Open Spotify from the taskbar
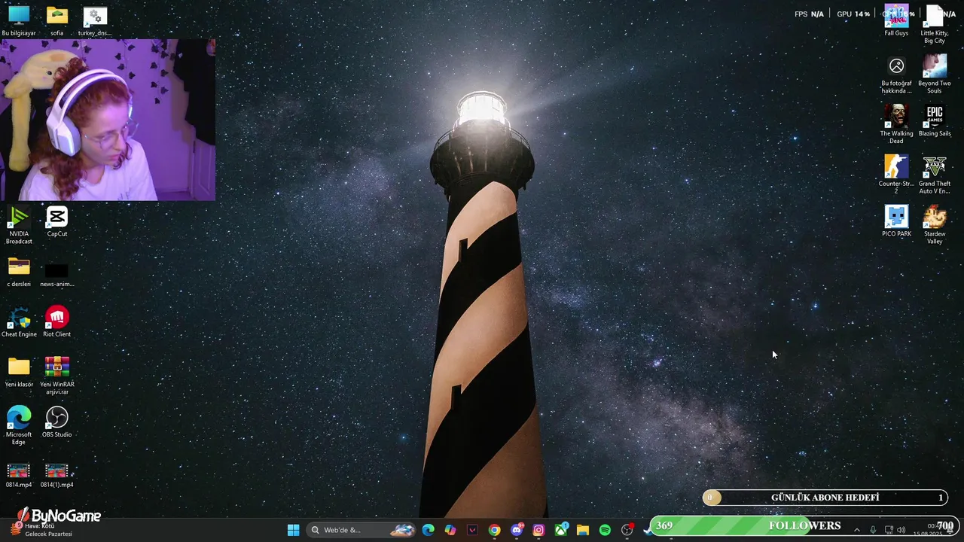 [605, 530]
